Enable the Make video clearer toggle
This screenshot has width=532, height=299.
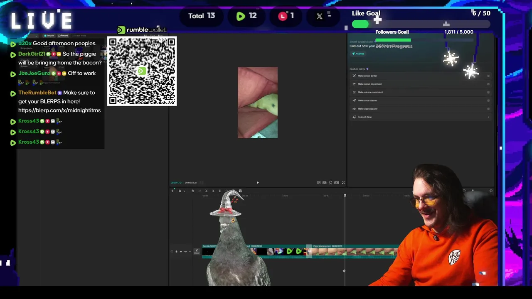tap(488, 109)
